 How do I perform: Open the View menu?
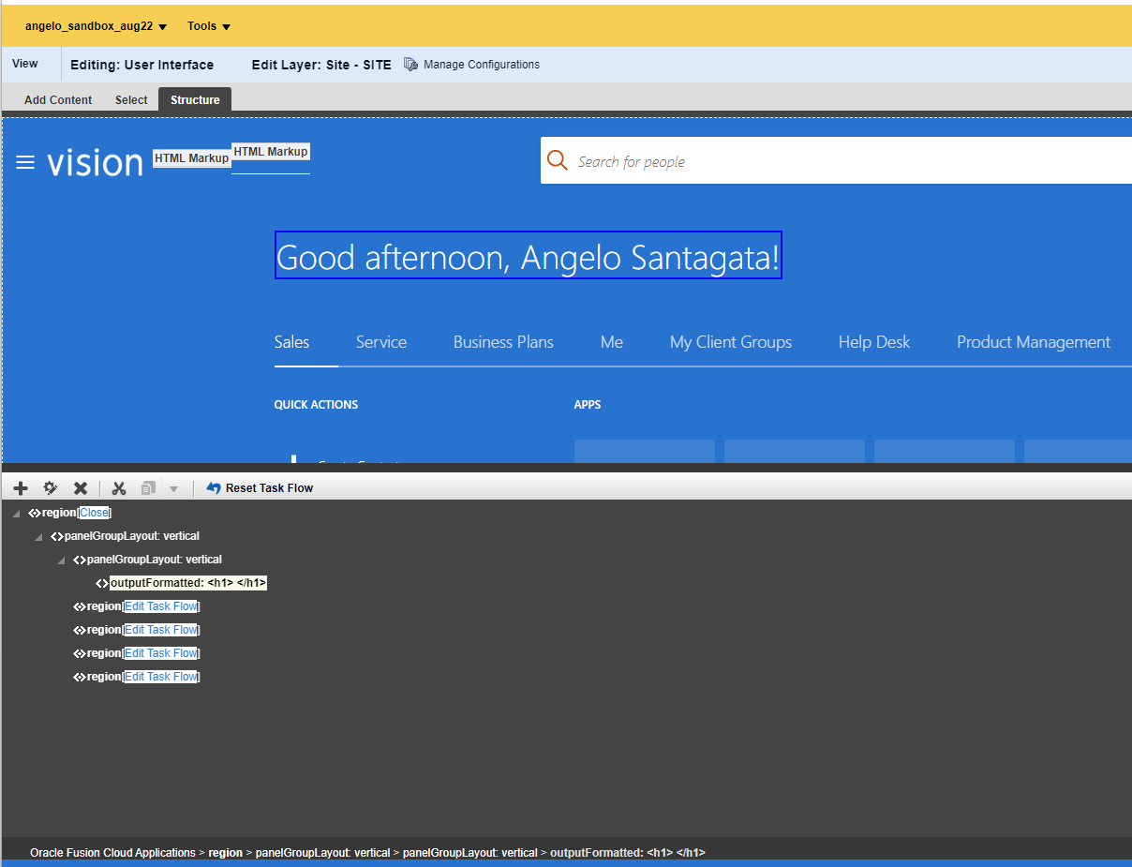(25, 64)
